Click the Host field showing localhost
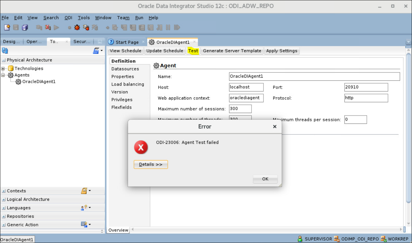Image resolution: width=412 pixels, height=243 pixels. tap(246, 87)
